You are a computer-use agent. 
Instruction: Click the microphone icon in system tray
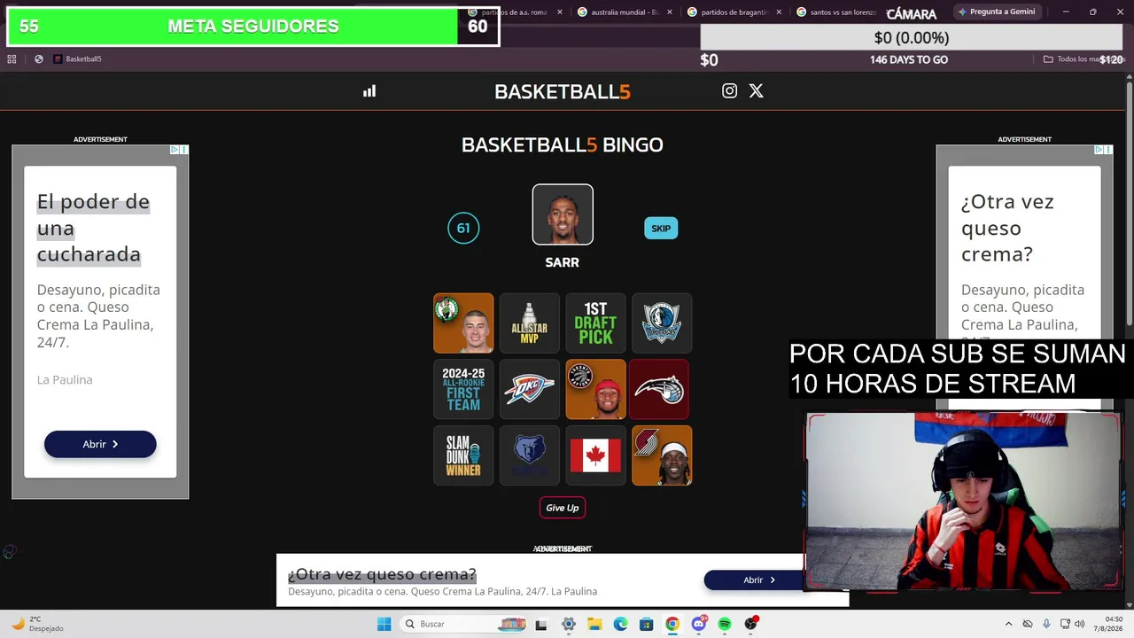[1046, 624]
